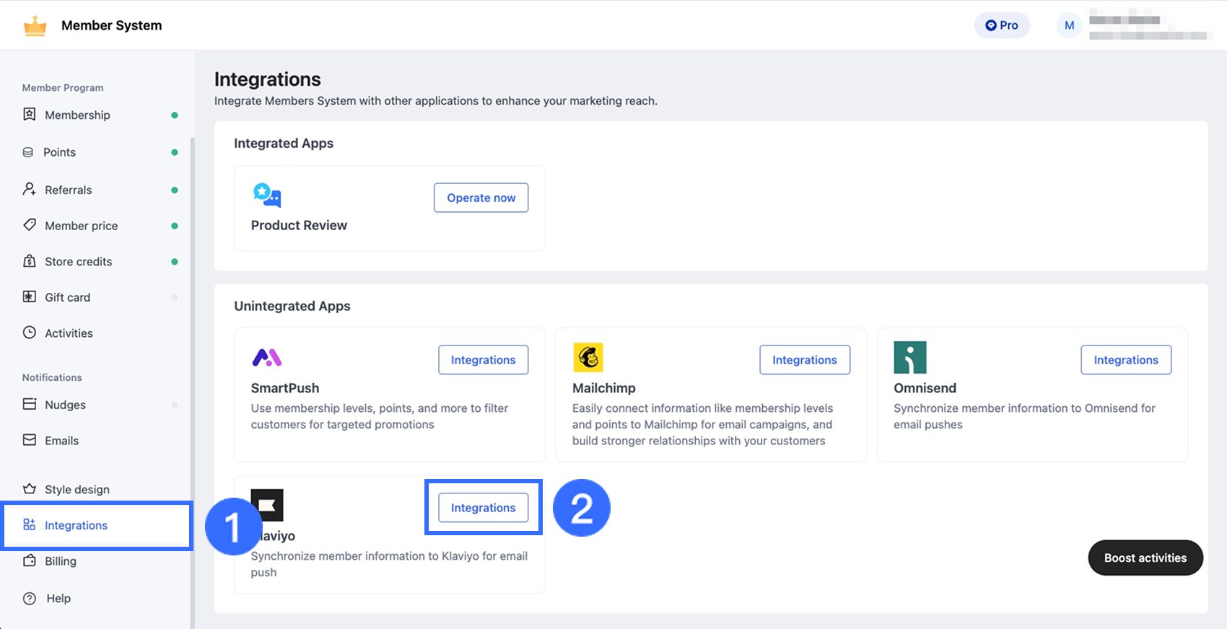Click the Membership sidebar icon
Image resolution: width=1227 pixels, height=629 pixels.
click(x=30, y=115)
